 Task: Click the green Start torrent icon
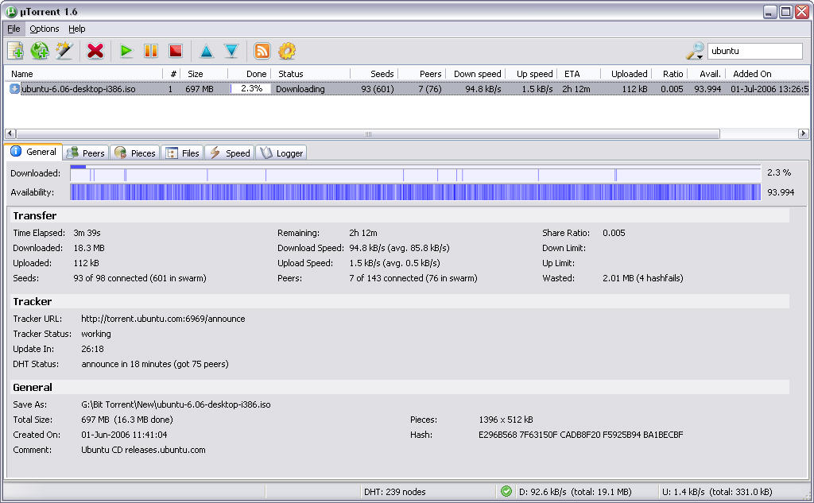click(x=126, y=51)
